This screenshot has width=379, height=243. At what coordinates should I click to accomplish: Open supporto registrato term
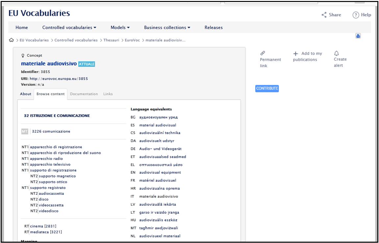(x=48, y=188)
